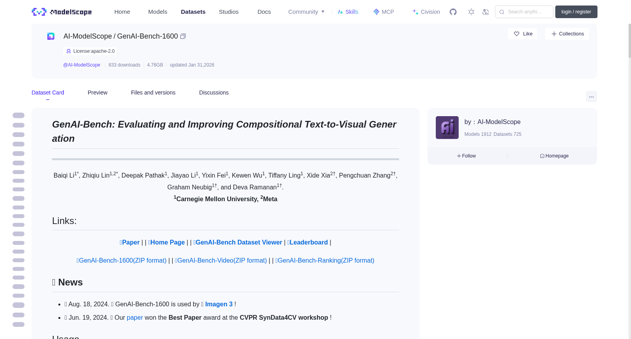Click the @AI-ModelScope owner link
The width and height of the screenshot is (631, 339).
[82, 65]
